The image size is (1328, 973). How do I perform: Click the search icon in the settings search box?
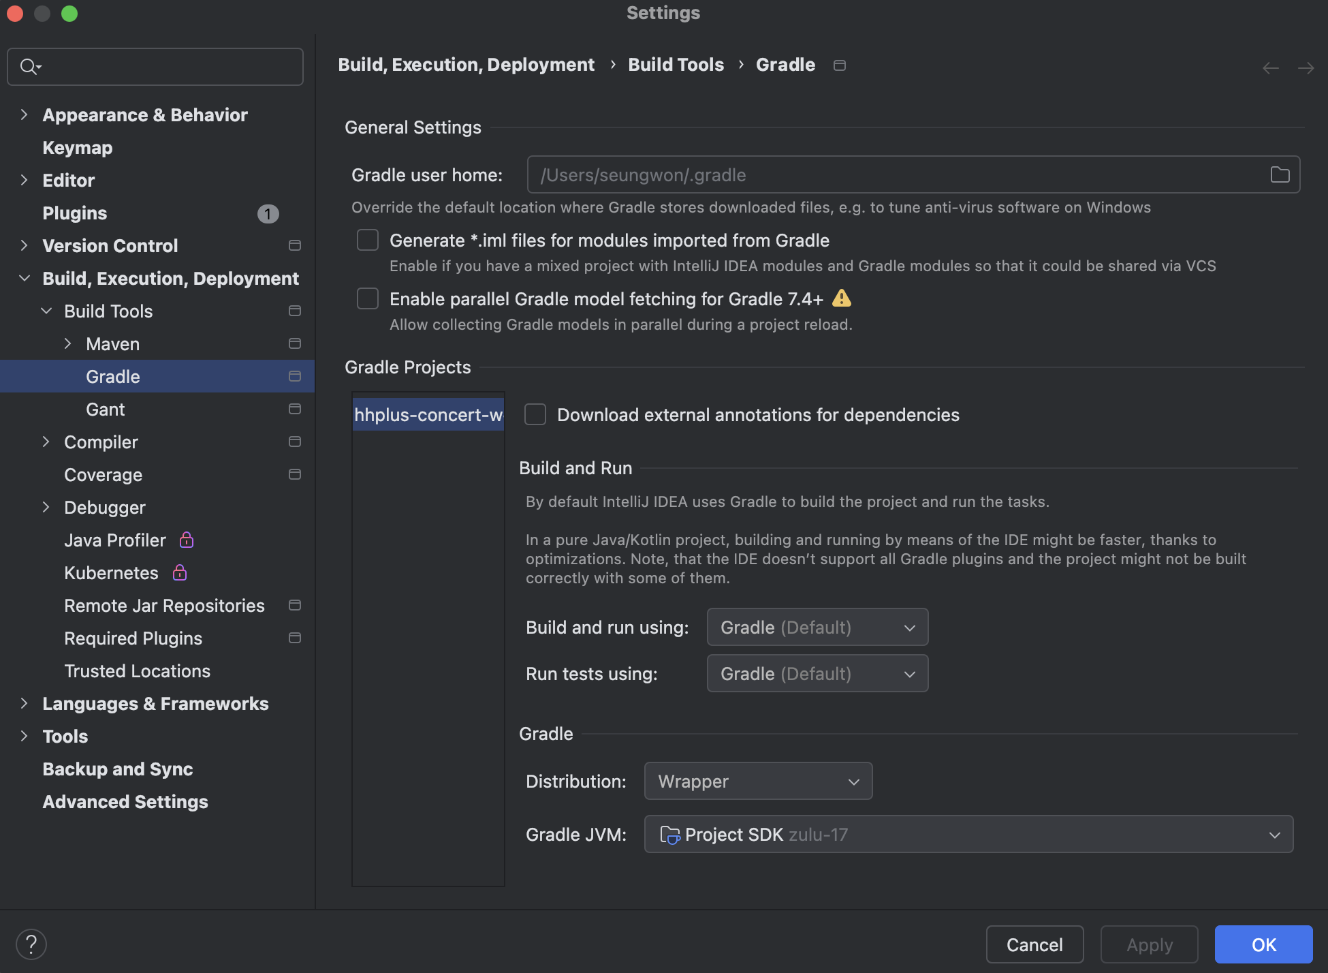(29, 67)
